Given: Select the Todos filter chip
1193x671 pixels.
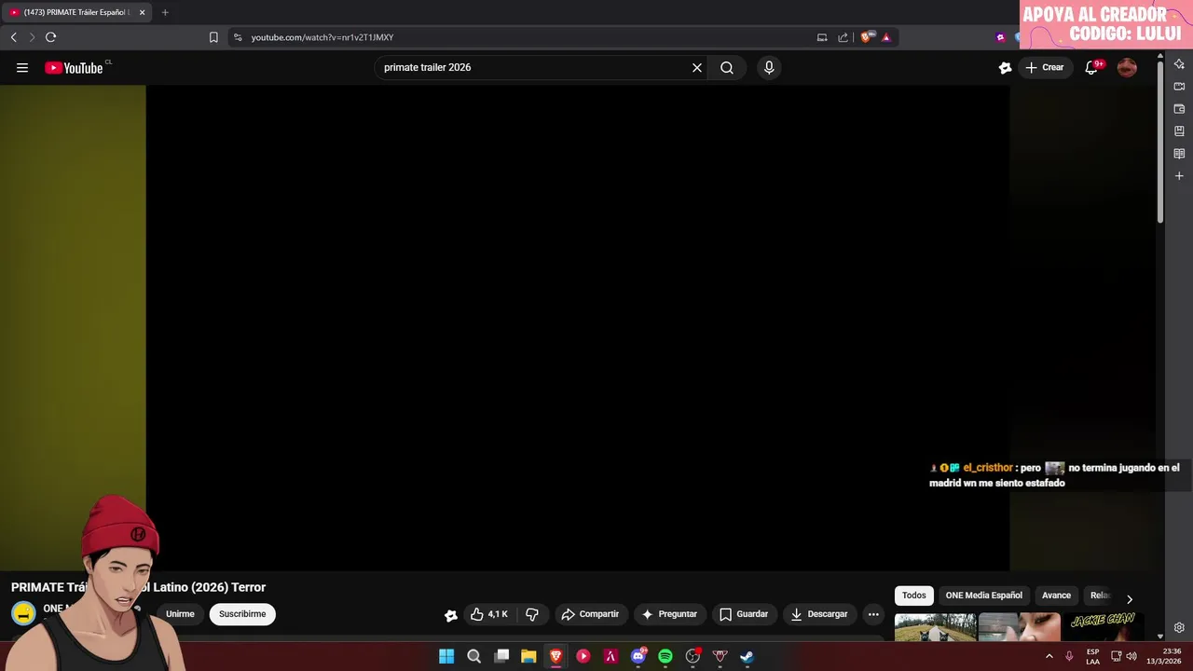Looking at the screenshot, I should [x=914, y=596].
